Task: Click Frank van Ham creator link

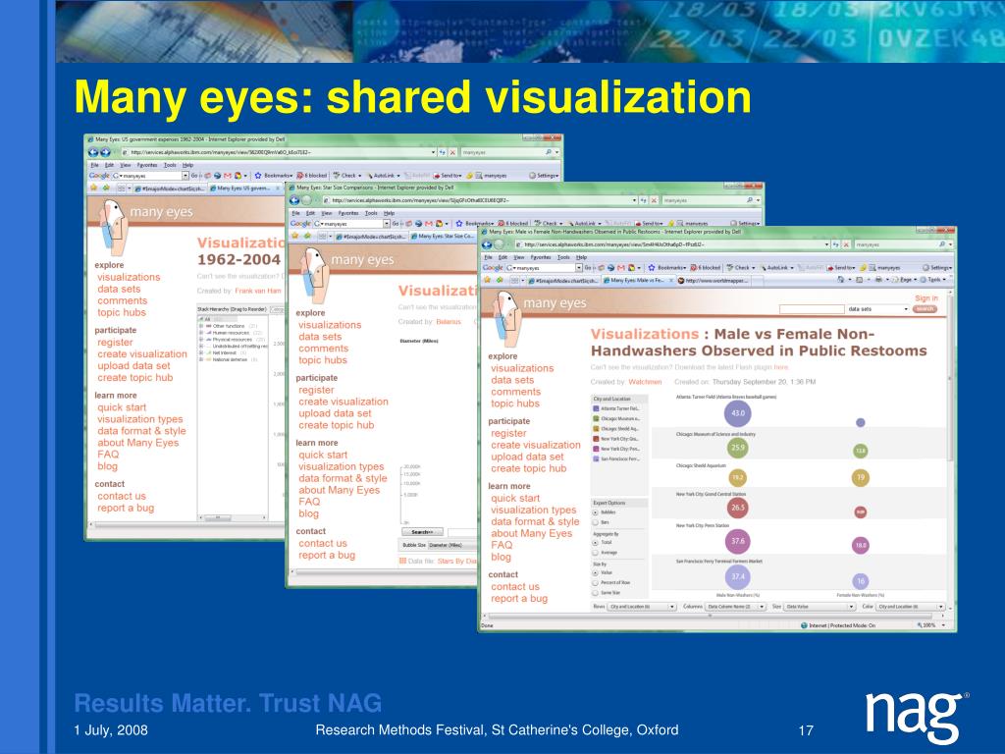Action: [258, 291]
